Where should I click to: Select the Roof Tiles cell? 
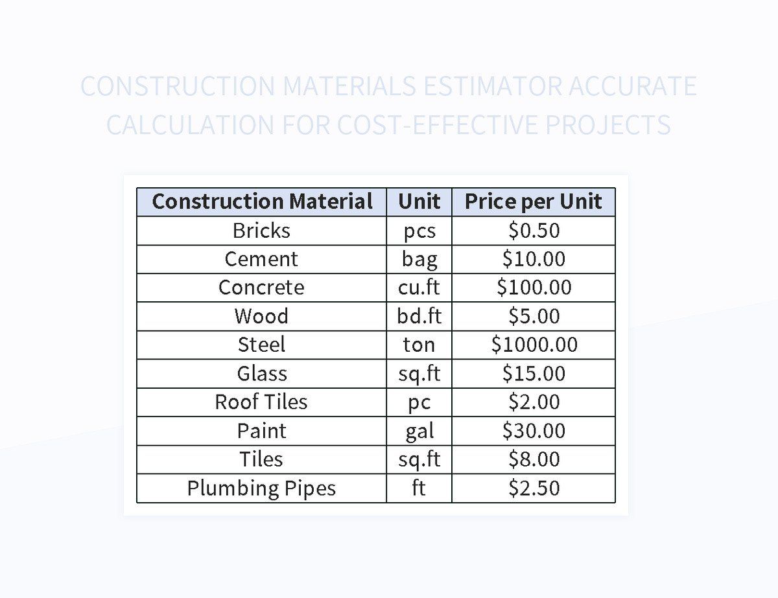(261, 402)
